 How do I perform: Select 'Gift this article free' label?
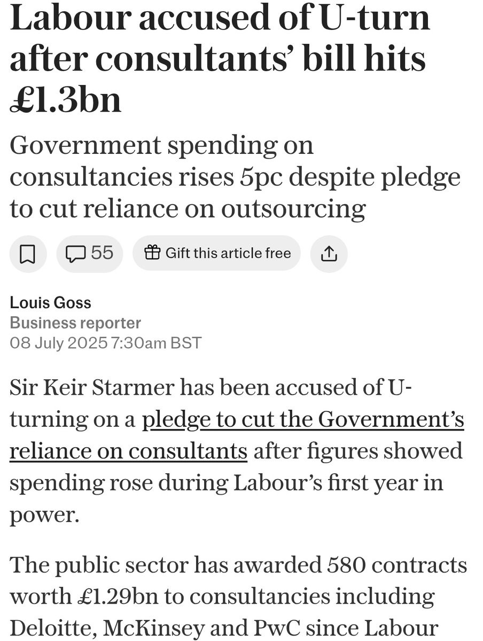[228, 253]
